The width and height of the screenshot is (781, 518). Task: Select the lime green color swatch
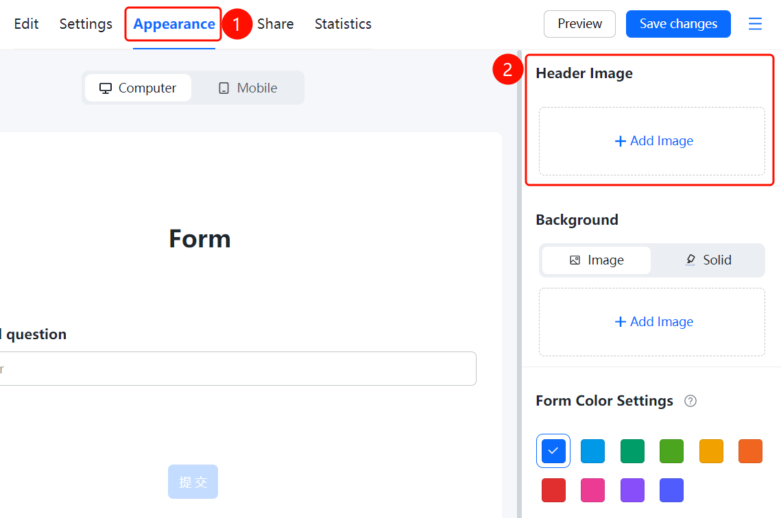pyautogui.click(x=671, y=452)
